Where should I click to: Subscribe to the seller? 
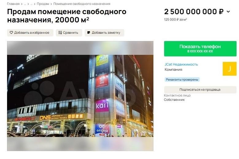[x=200, y=90]
